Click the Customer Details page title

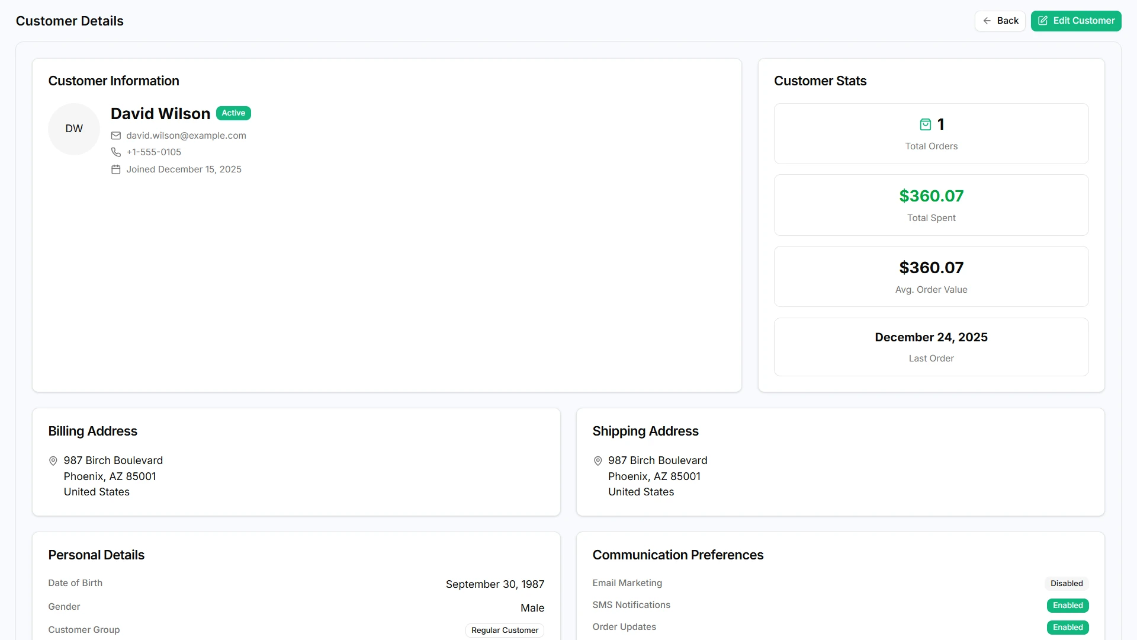(70, 21)
